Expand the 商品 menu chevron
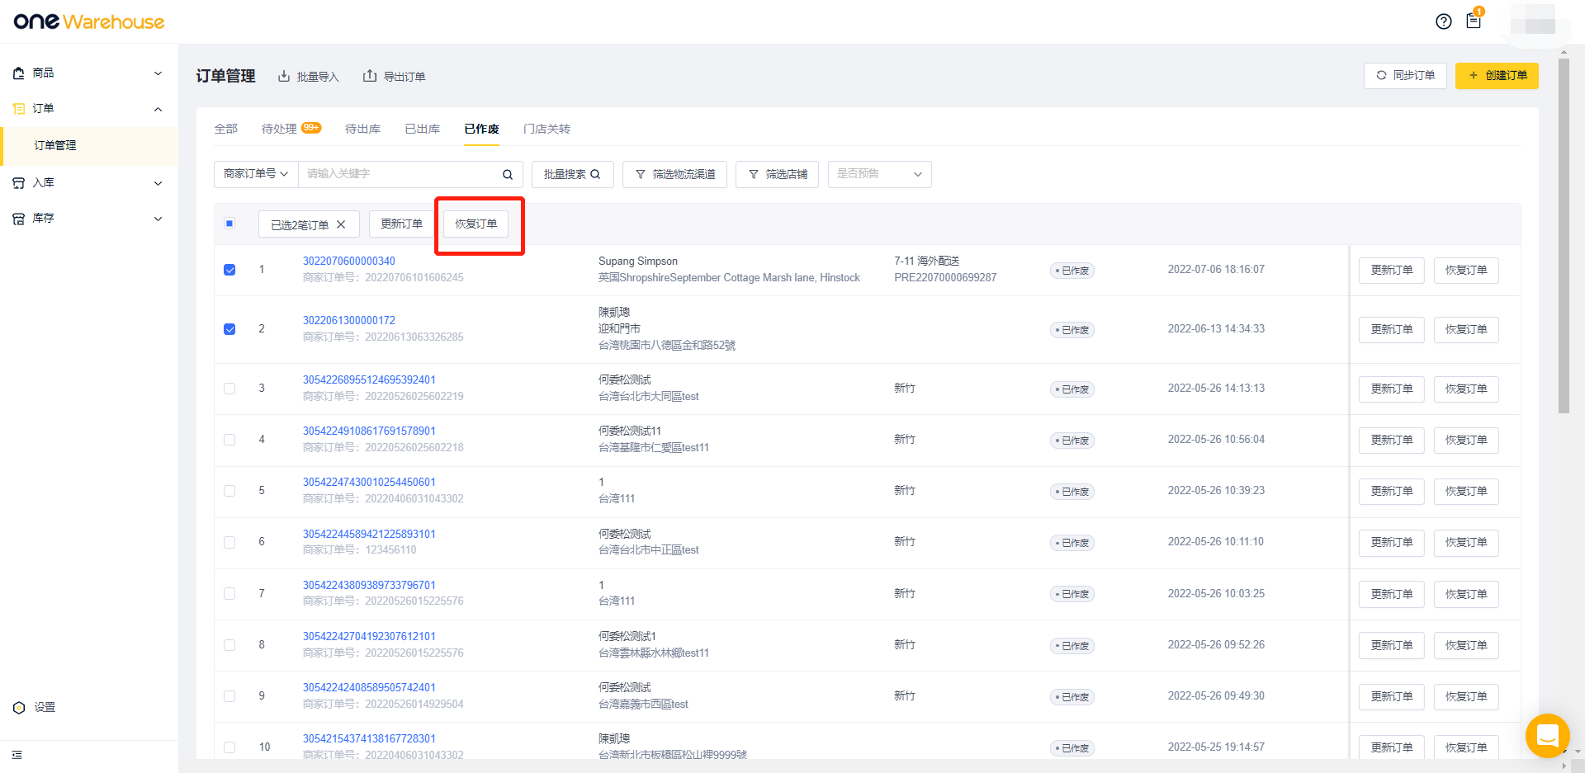Screen dimensions: 1585x773 click(x=158, y=73)
